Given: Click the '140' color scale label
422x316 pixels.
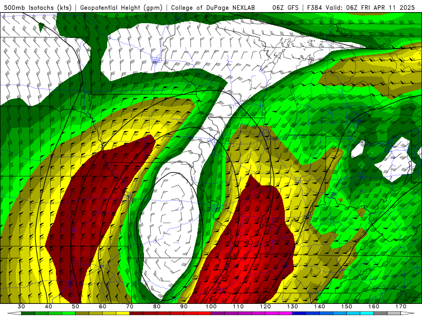Looking at the screenshot, I should coord(320,307).
